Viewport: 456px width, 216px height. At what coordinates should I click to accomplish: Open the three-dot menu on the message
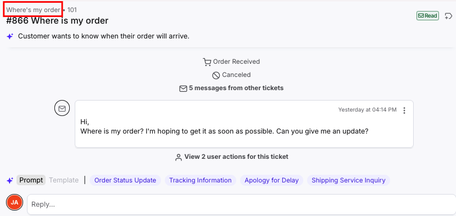tap(404, 110)
